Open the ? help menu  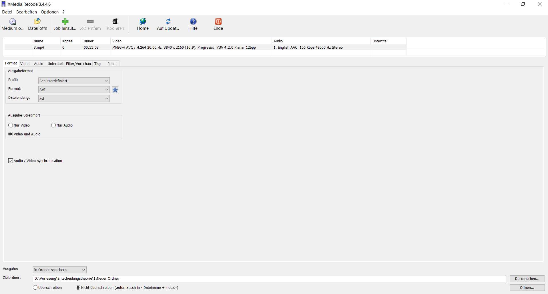point(64,12)
